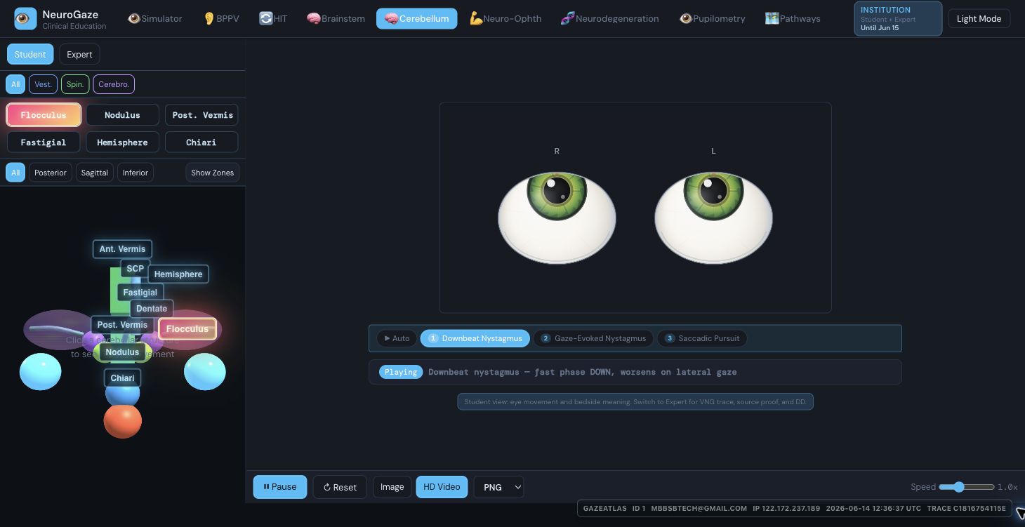The image size is (1025, 527).
Task: Click the highlighted Flocculus label in 3D model
Action: (x=187, y=329)
